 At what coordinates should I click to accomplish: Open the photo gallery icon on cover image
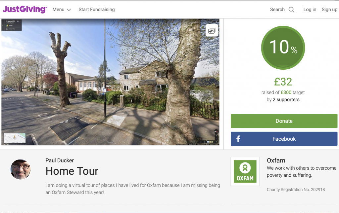coord(212,31)
